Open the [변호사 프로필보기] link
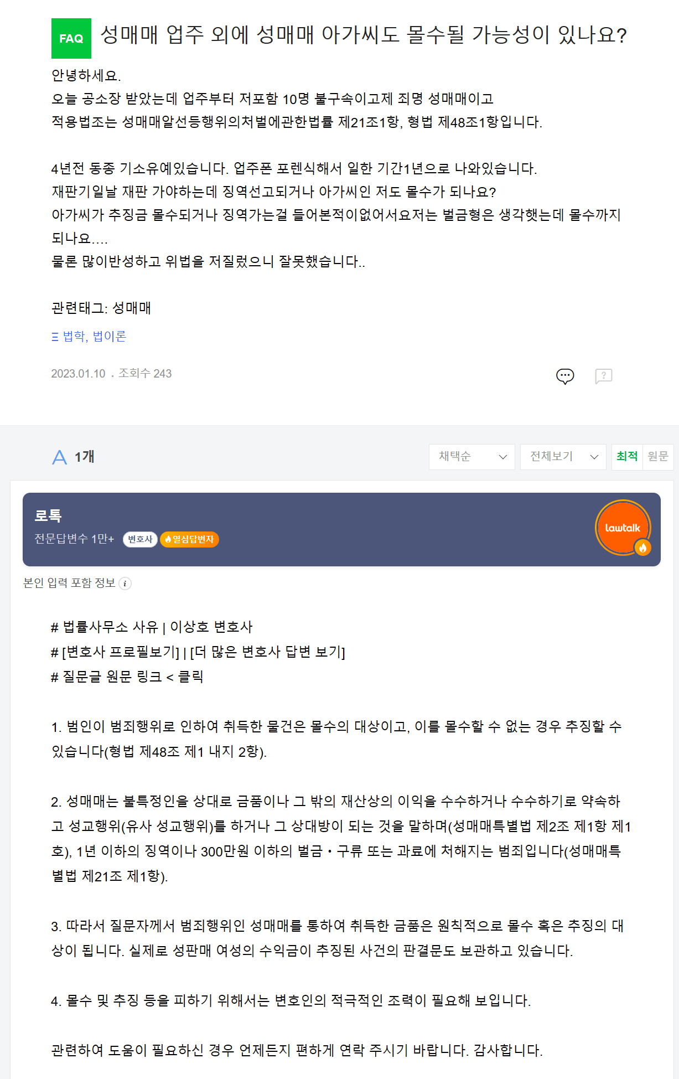The width and height of the screenshot is (679, 1079). pyautogui.click(x=121, y=652)
